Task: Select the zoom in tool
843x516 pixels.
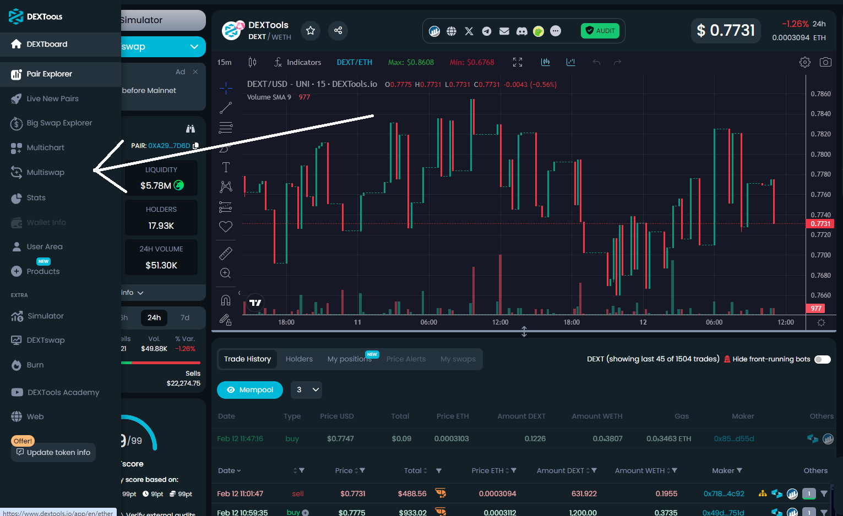Action: click(226, 273)
